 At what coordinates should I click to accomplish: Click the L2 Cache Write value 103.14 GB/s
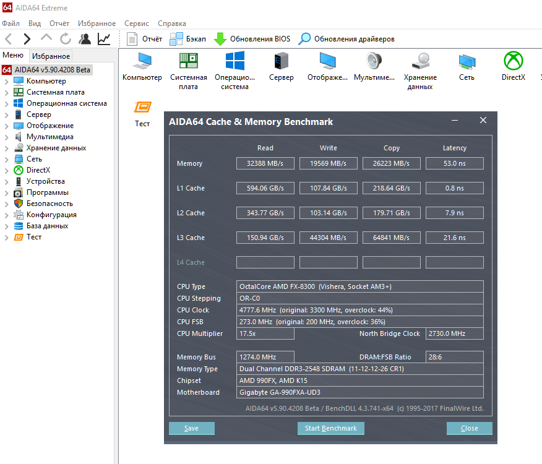pyautogui.click(x=329, y=213)
